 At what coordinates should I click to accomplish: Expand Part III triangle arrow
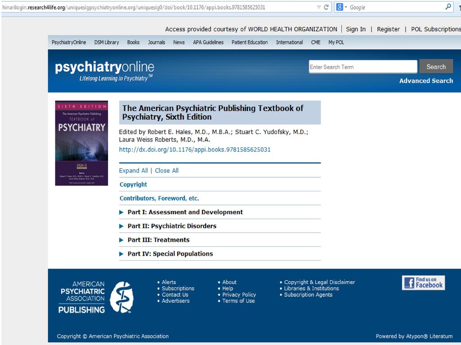[x=121, y=240]
